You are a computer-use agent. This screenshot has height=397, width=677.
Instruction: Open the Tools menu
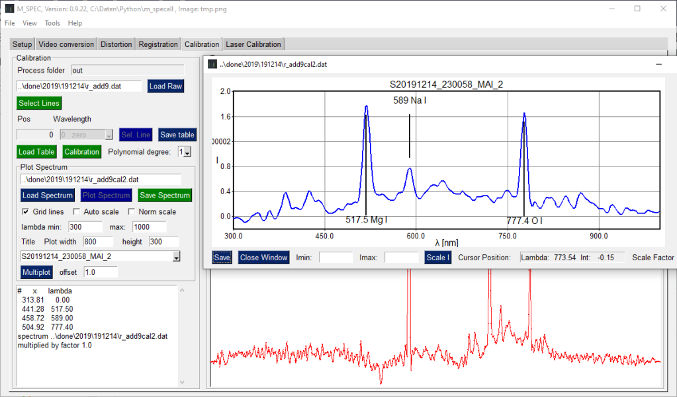click(52, 23)
